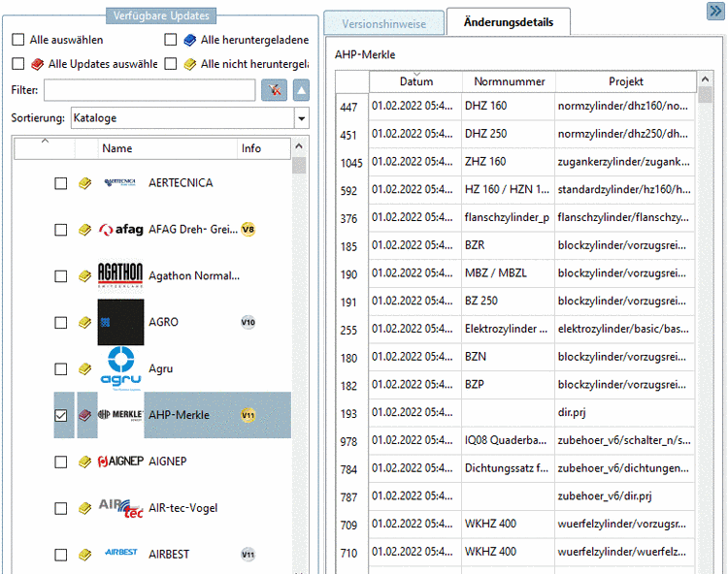Tick the AIR-tec-Vogel catalog checkbox
728x574 pixels.
pos(61,509)
